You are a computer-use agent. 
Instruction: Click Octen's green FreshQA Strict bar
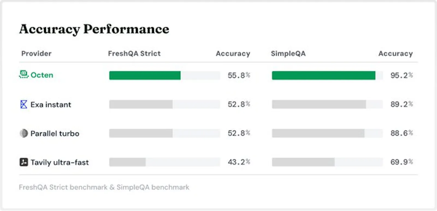pos(145,75)
